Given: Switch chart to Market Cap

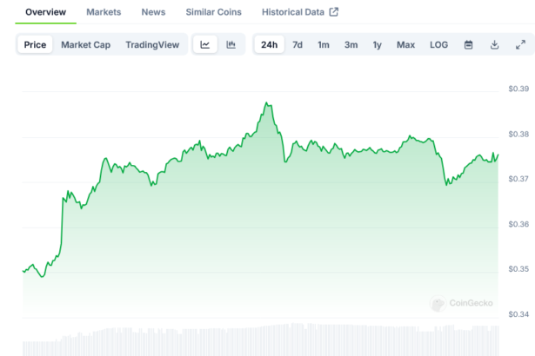Looking at the screenshot, I should [x=85, y=44].
